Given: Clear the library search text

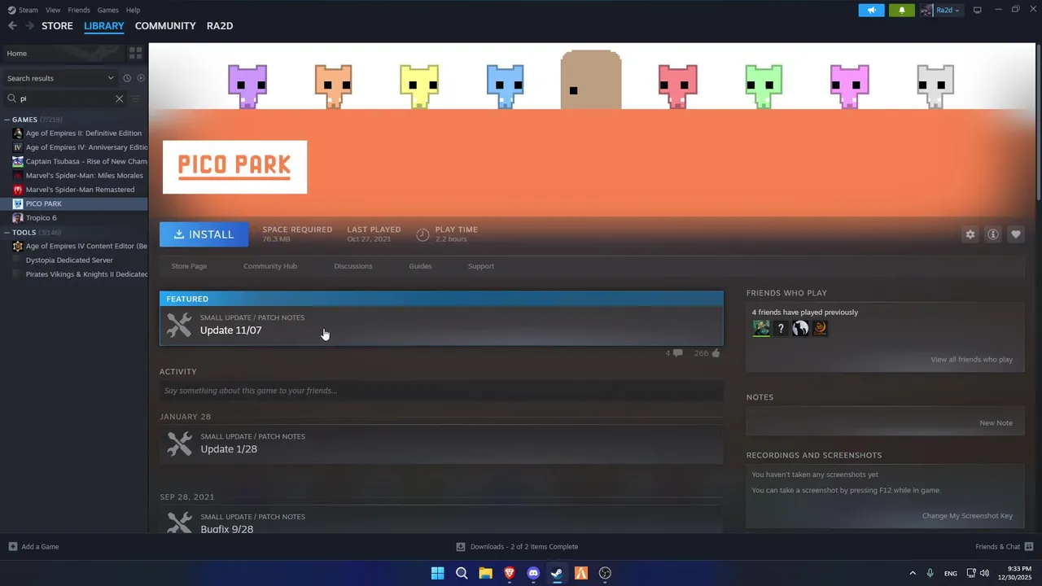Looking at the screenshot, I should (x=119, y=98).
